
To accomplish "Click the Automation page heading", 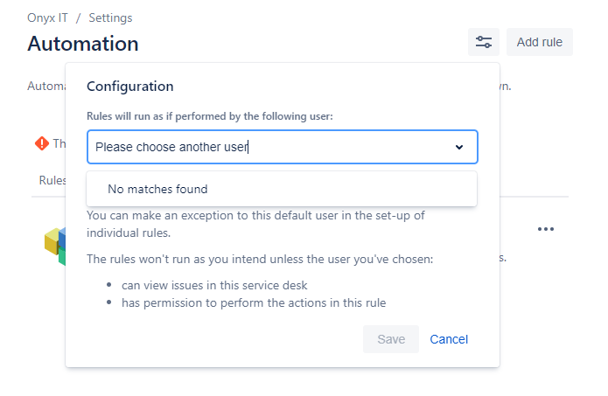I will [83, 44].
